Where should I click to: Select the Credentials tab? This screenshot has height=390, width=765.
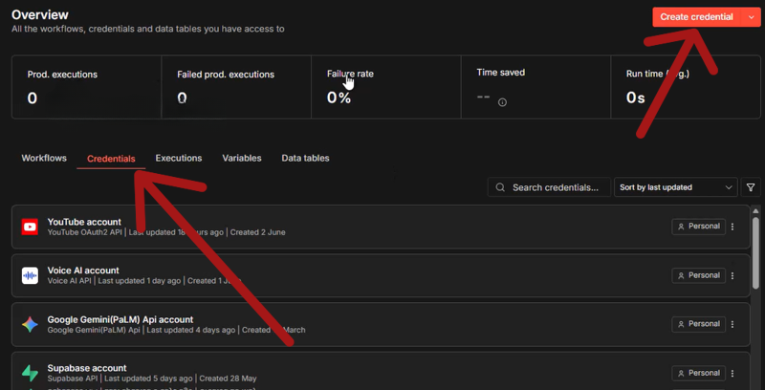tap(111, 159)
